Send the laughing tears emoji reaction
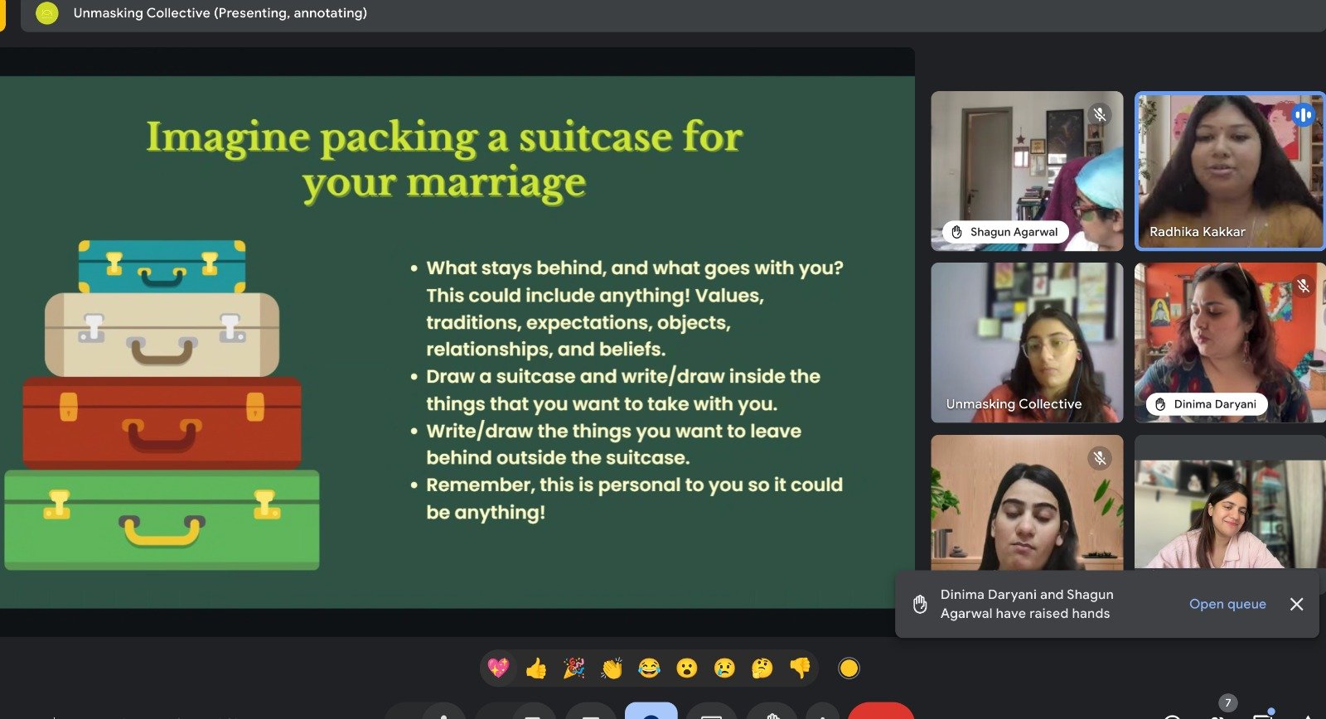This screenshot has width=1326, height=719. pyautogui.click(x=649, y=668)
